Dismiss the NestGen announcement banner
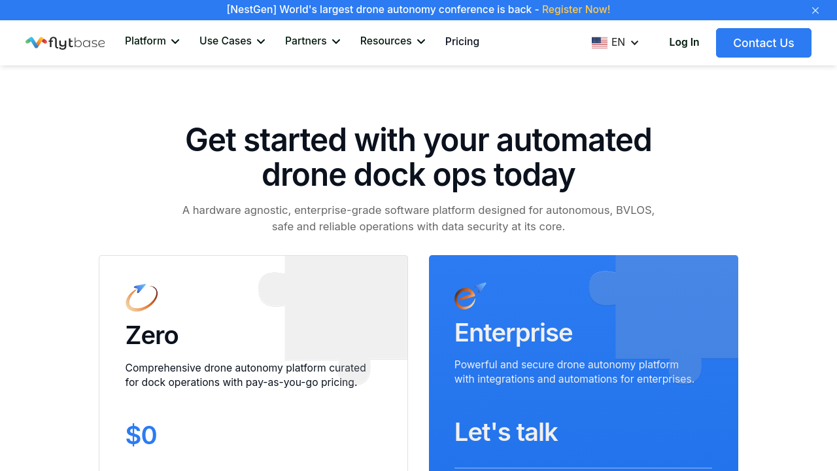This screenshot has height=471, width=837. point(815,10)
